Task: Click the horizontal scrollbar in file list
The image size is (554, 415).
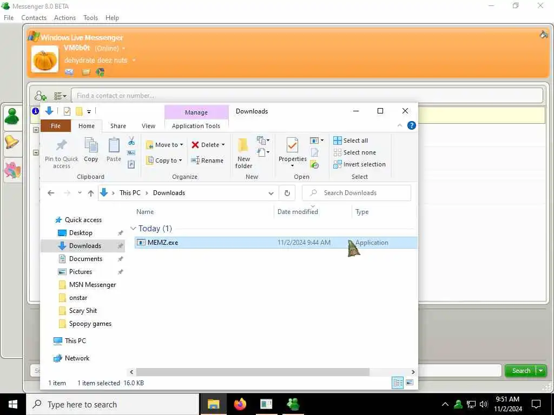Action: pyautogui.click(x=253, y=372)
